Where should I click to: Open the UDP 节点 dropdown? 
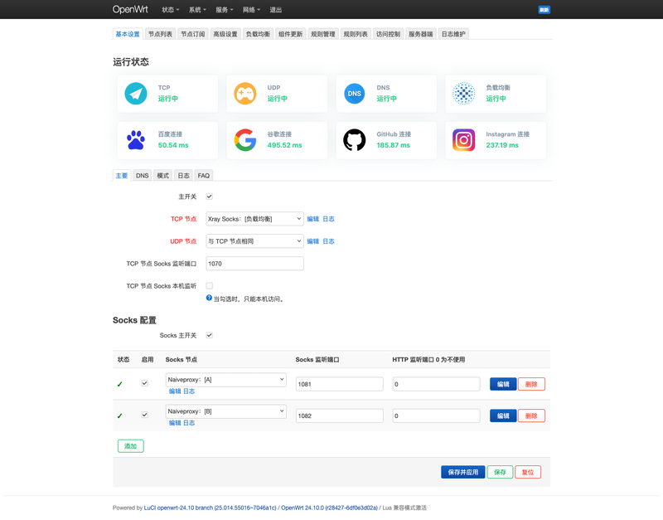coord(254,241)
